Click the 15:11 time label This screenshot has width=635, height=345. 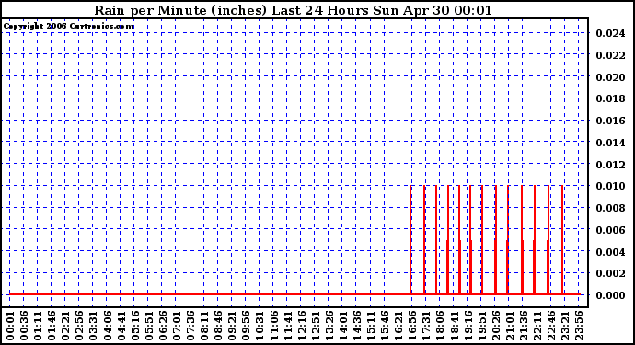click(371, 326)
